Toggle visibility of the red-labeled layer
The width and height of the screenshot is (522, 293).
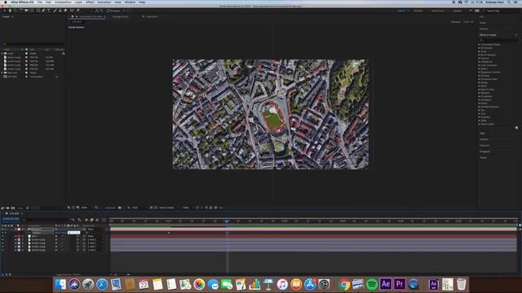click(x=2, y=236)
